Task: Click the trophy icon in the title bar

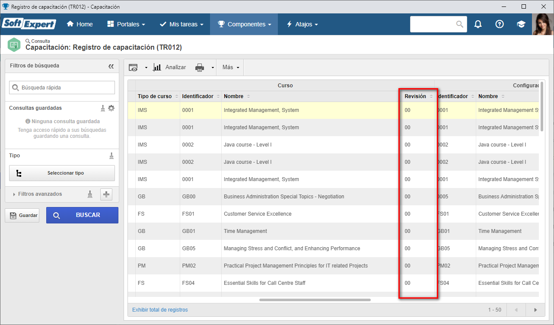Action: pos(5,6)
